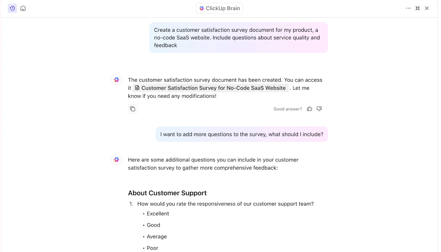
Task: Open the chat history icon
Action: (12, 8)
